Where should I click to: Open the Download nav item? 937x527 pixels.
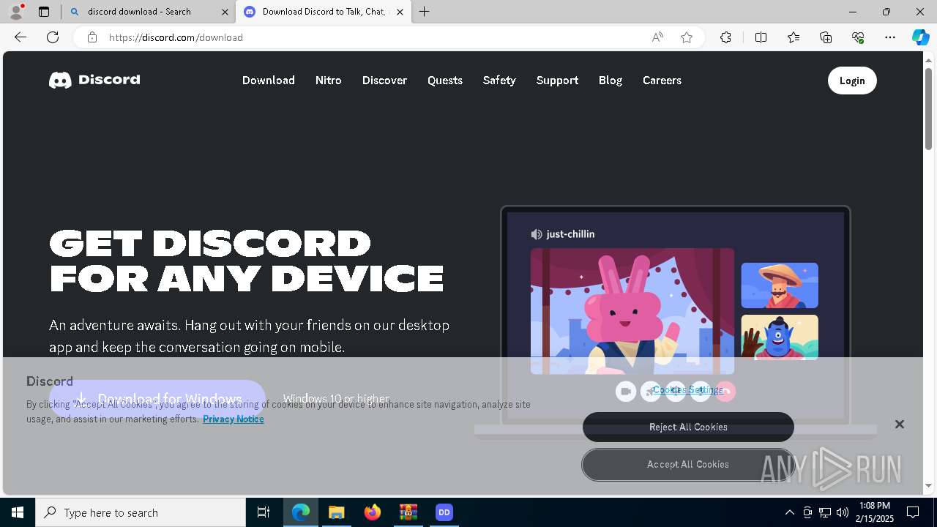point(269,81)
